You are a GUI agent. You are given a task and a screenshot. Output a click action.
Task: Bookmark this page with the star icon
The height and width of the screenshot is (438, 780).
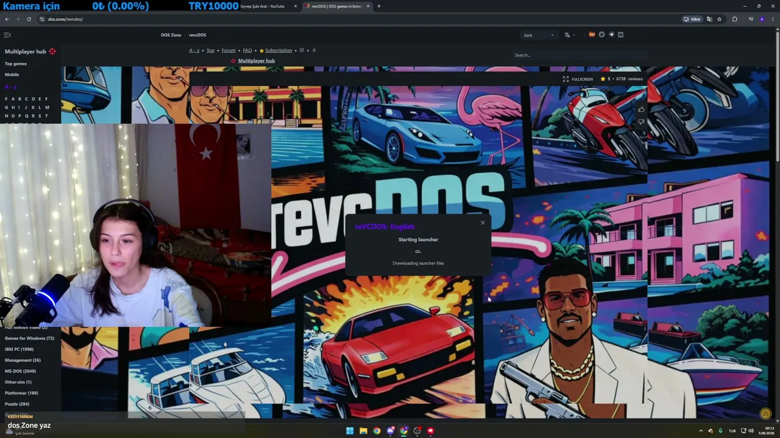coord(719,19)
